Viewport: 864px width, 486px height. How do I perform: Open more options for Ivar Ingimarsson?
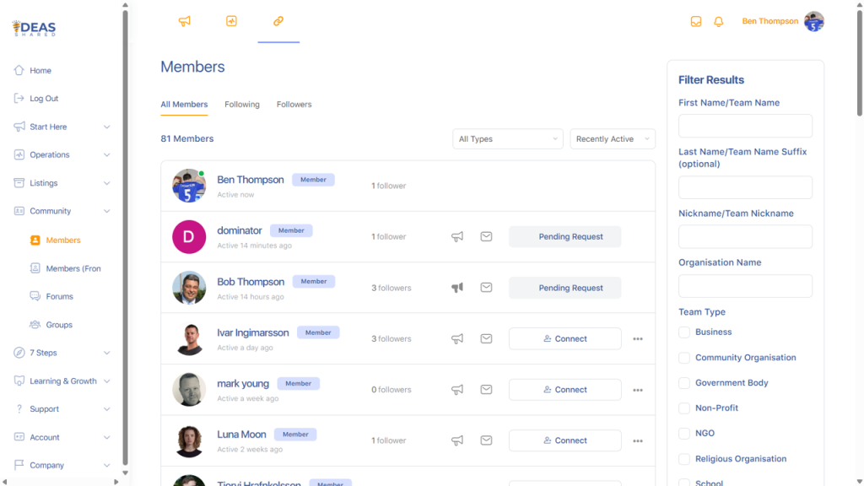tap(638, 339)
